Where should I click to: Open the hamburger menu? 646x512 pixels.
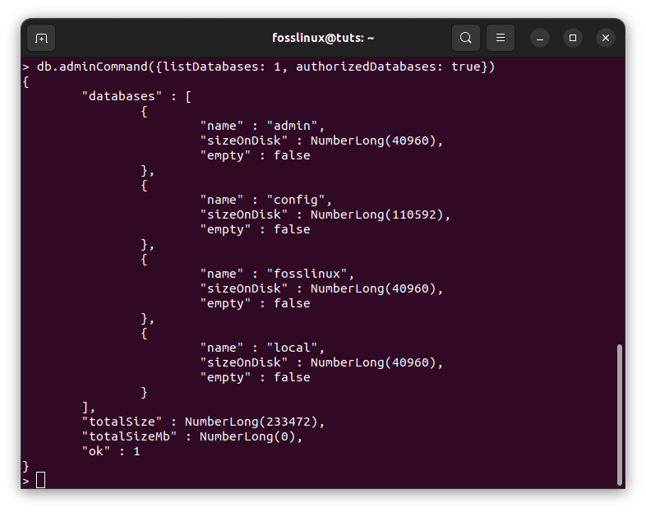tap(501, 38)
